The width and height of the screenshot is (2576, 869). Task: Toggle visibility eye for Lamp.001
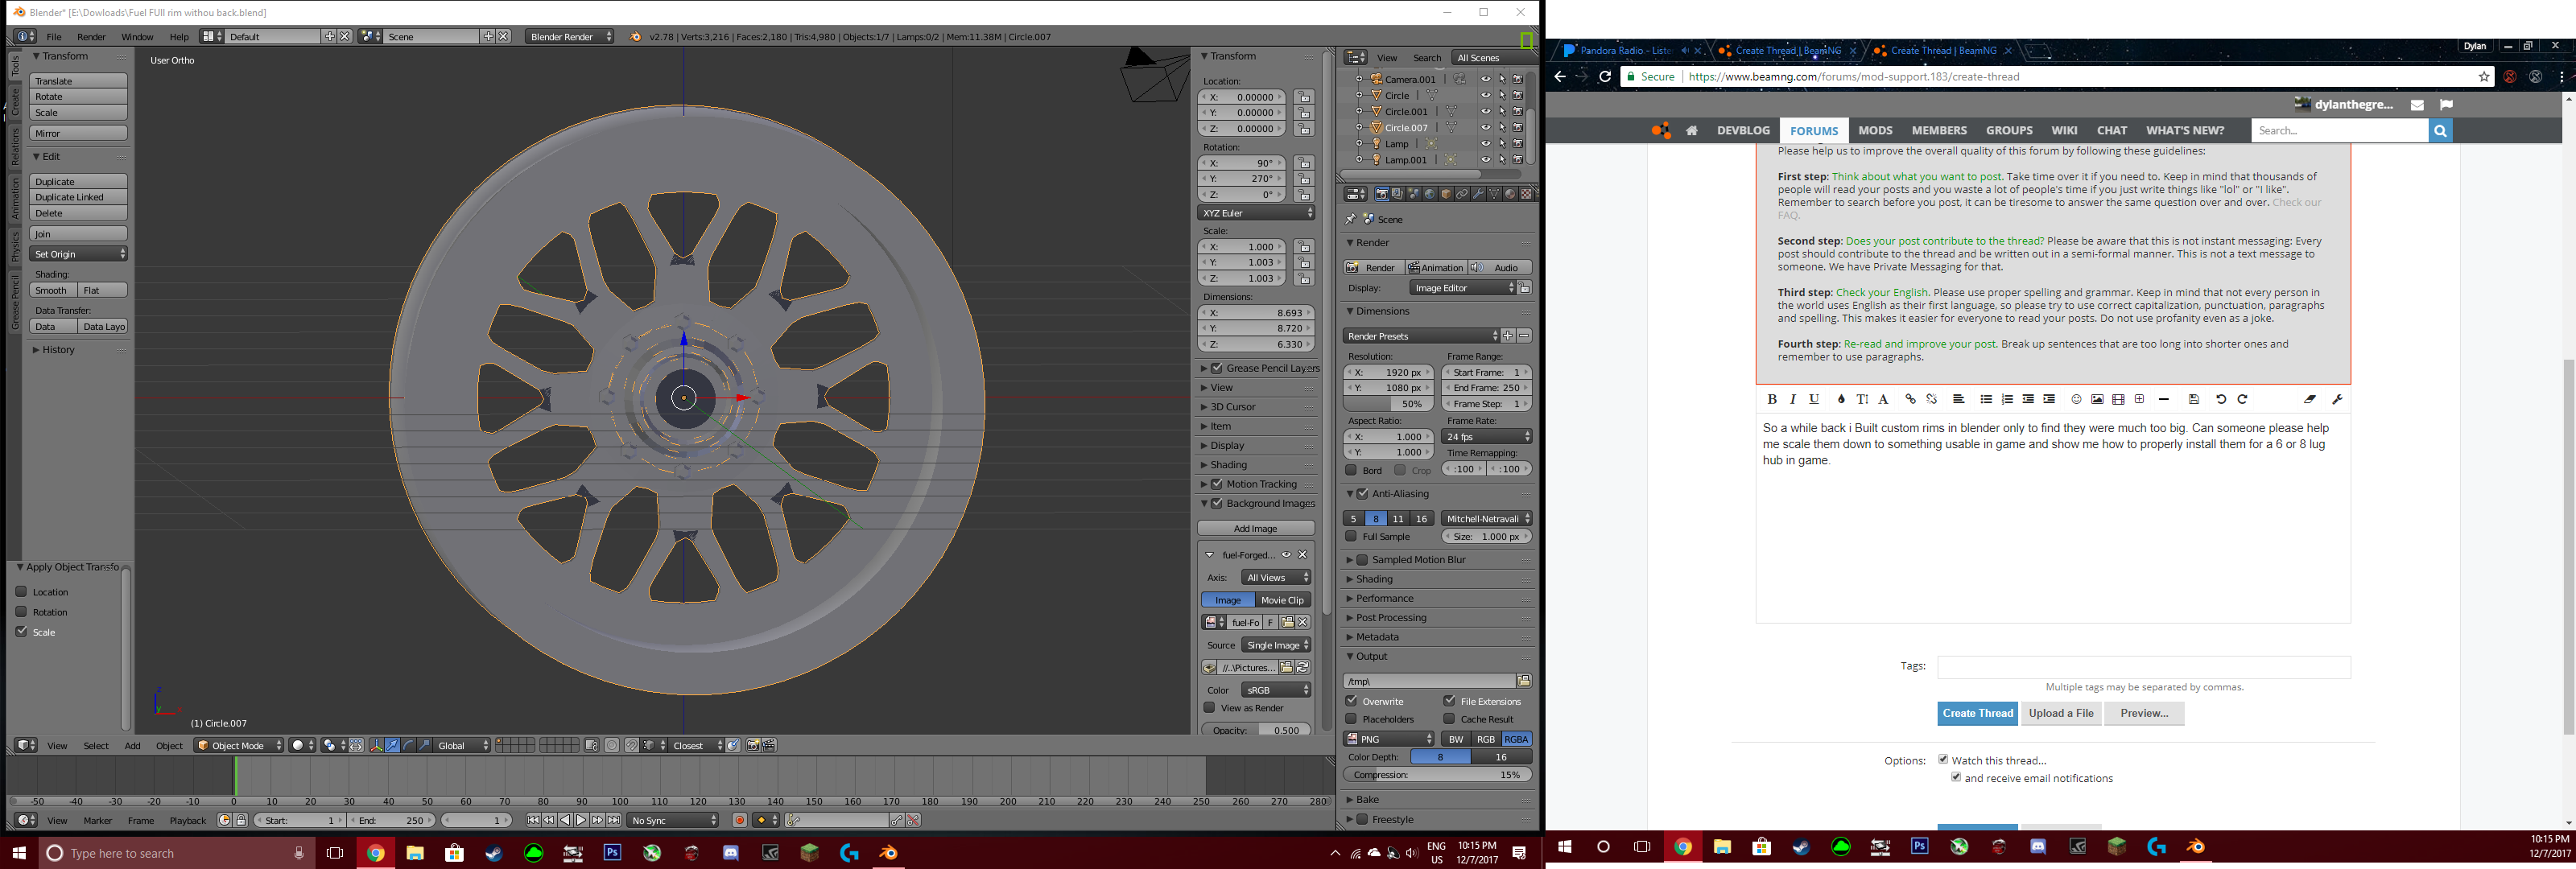1486,159
